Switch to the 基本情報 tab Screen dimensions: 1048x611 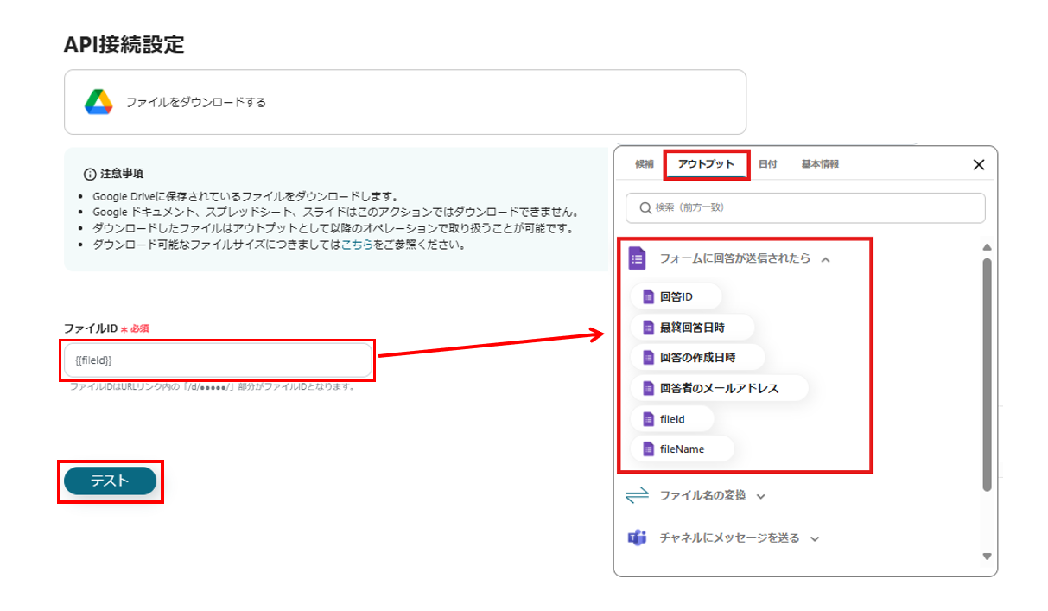pyautogui.click(x=820, y=164)
